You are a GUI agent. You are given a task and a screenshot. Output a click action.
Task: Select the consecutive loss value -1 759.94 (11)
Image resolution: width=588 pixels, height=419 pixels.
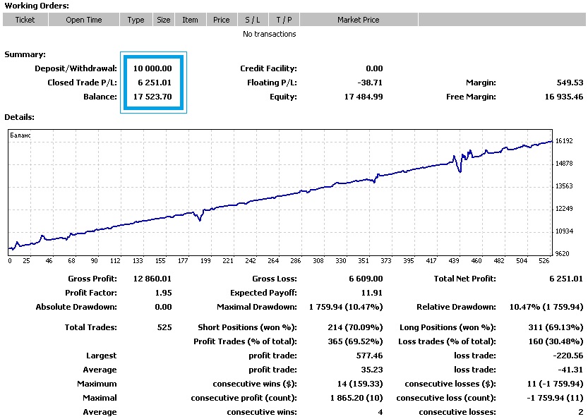[556, 398]
